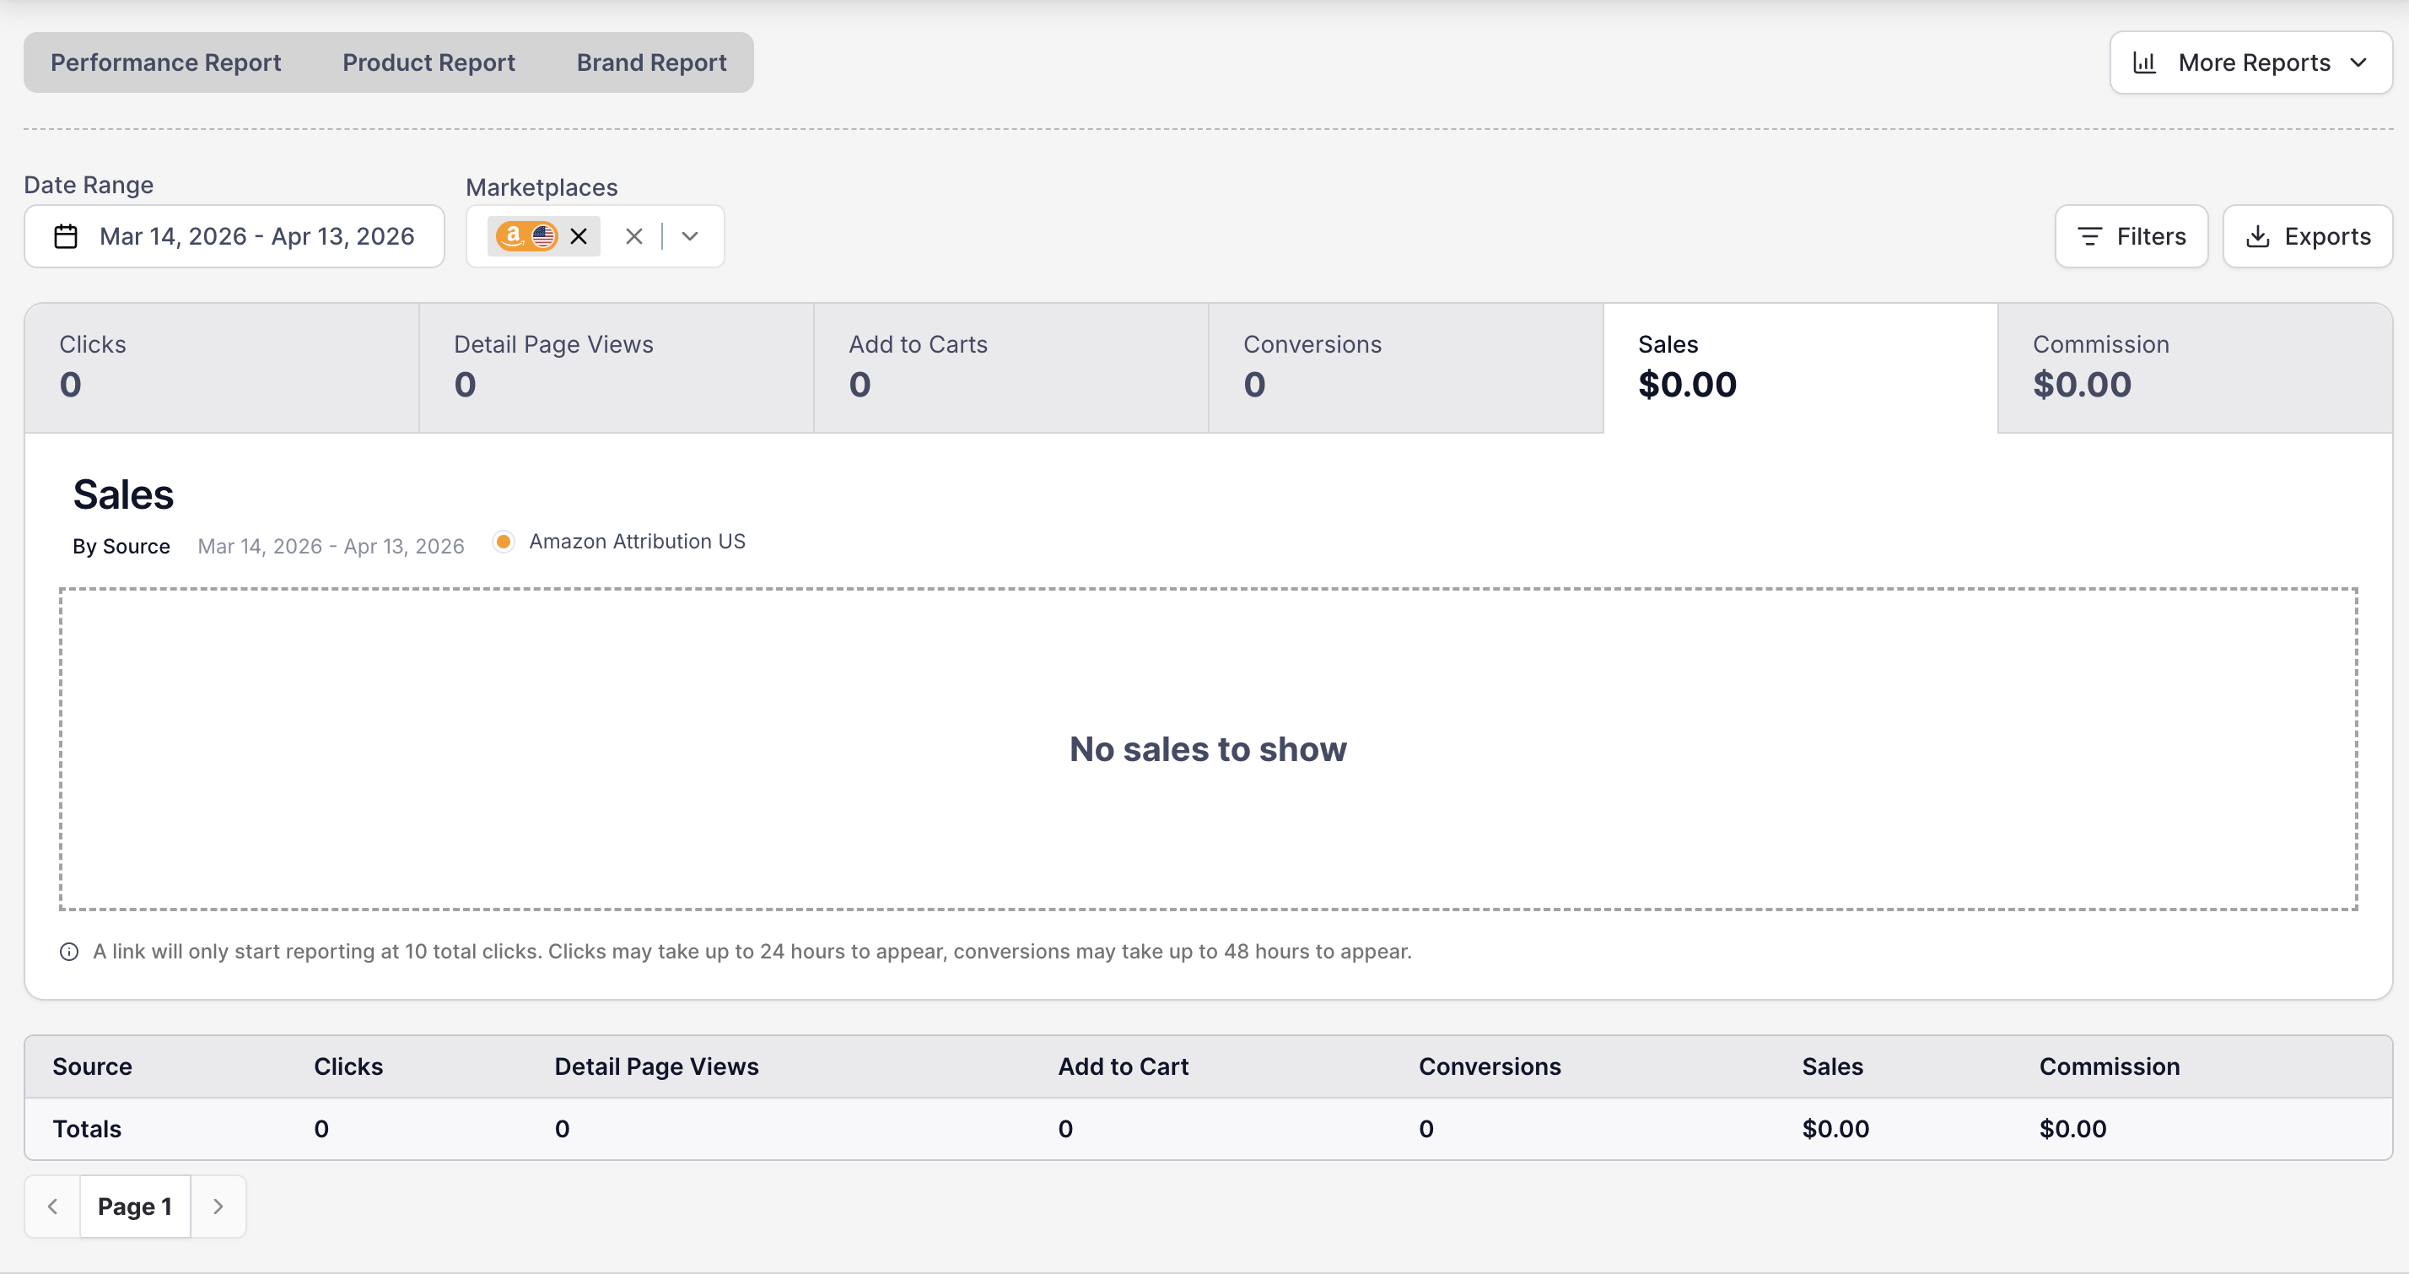Clear all selected marketplaces
The image size is (2409, 1274).
pyautogui.click(x=634, y=236)
